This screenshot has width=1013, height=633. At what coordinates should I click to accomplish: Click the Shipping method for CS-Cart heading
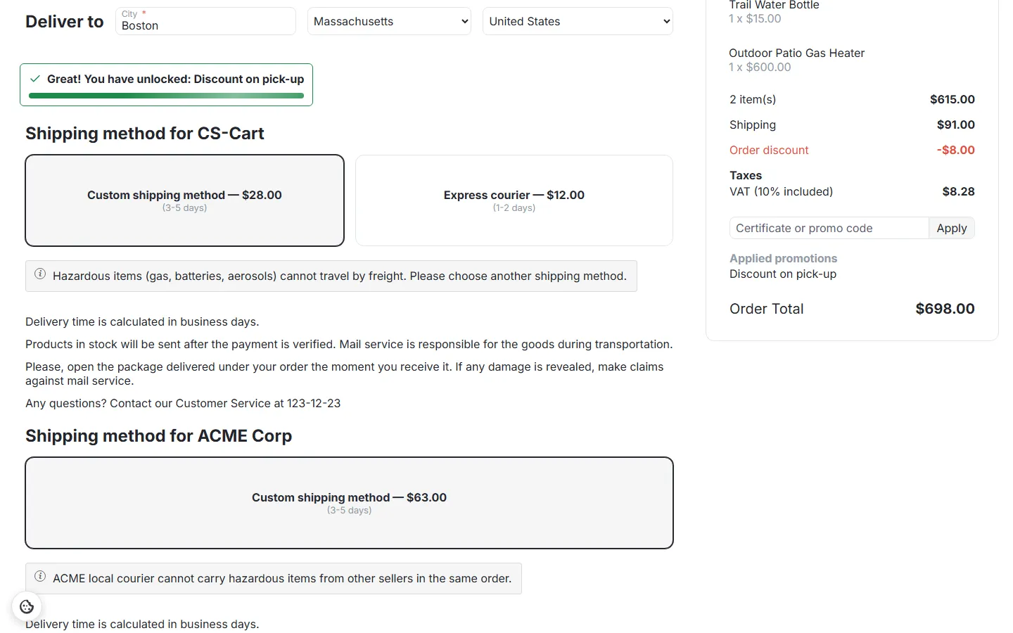tap(145, 133)
